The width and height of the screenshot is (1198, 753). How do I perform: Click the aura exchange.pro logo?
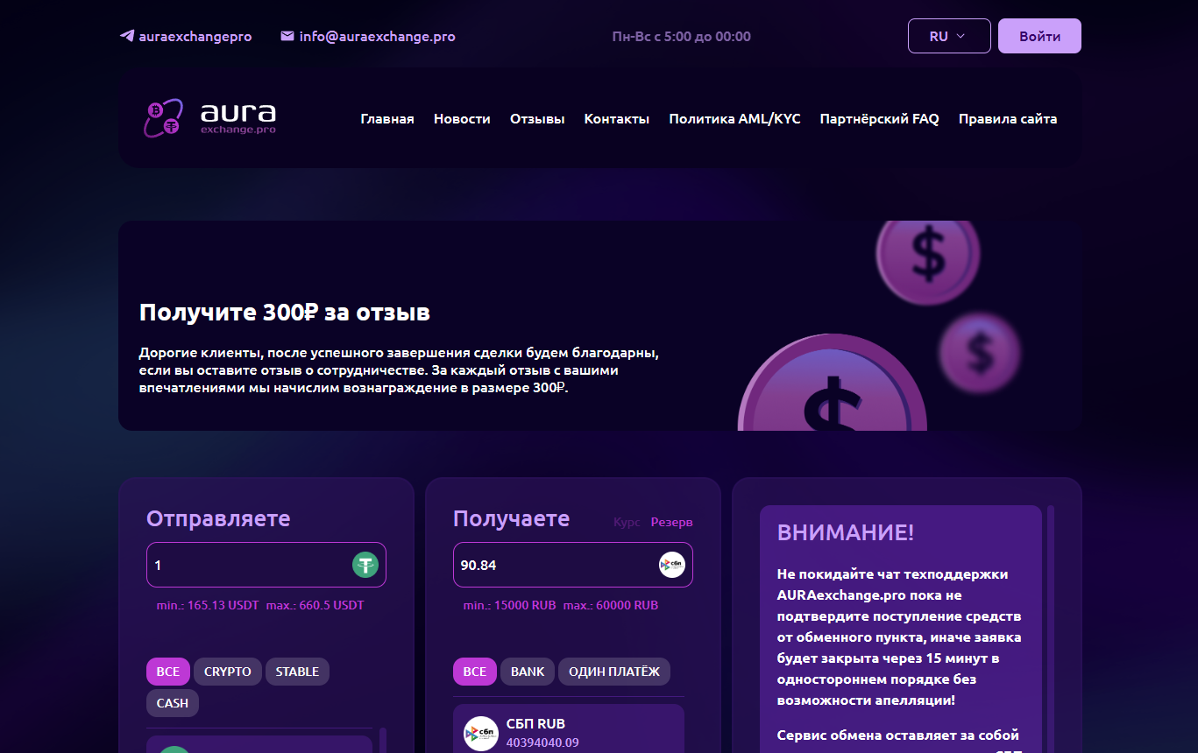(x=210, y=117)
